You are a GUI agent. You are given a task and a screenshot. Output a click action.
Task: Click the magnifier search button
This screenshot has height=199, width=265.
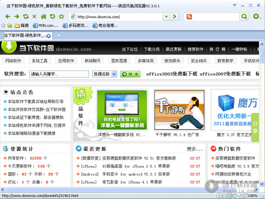[x=244, y=16]
